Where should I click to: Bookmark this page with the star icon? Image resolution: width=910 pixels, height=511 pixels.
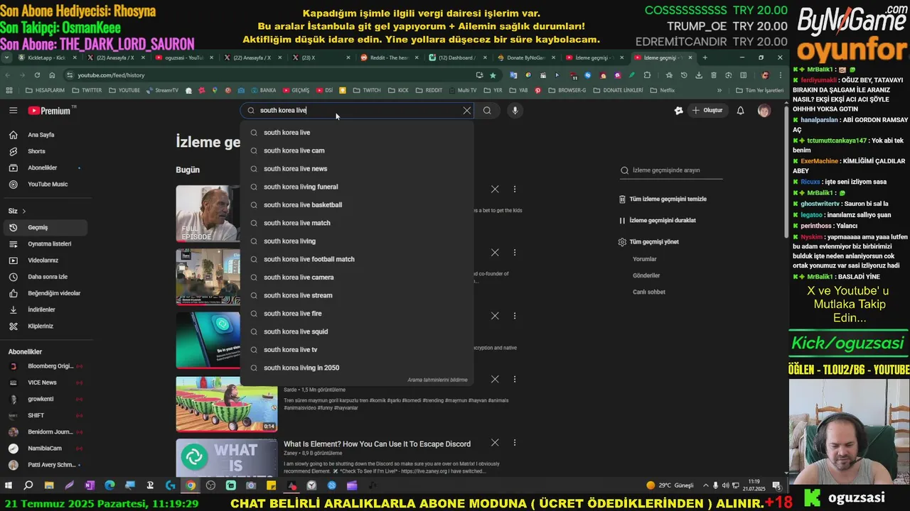pos(493,75)
